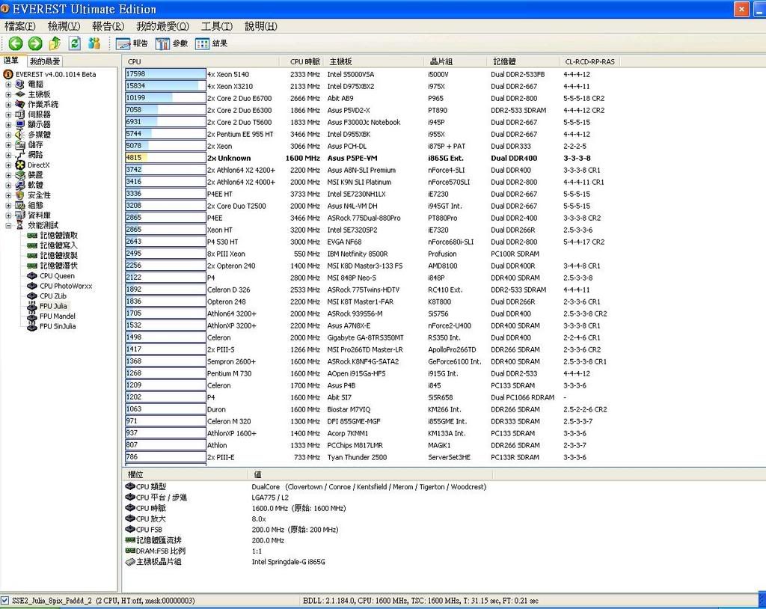Select the 資料庫 database tree icon
The image size is (766, 609).
pos(20,215)
